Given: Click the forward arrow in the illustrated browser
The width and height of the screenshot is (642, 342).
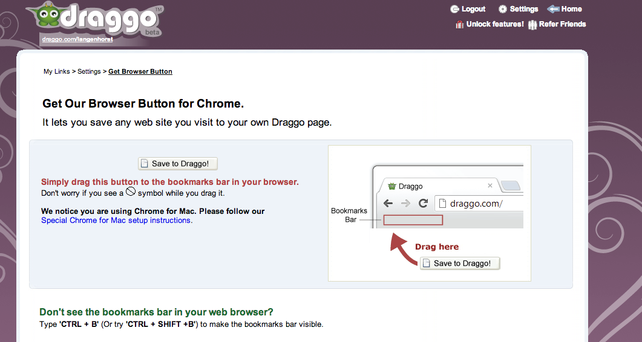Looking at the screenshot, I should (x=405, y=203).
